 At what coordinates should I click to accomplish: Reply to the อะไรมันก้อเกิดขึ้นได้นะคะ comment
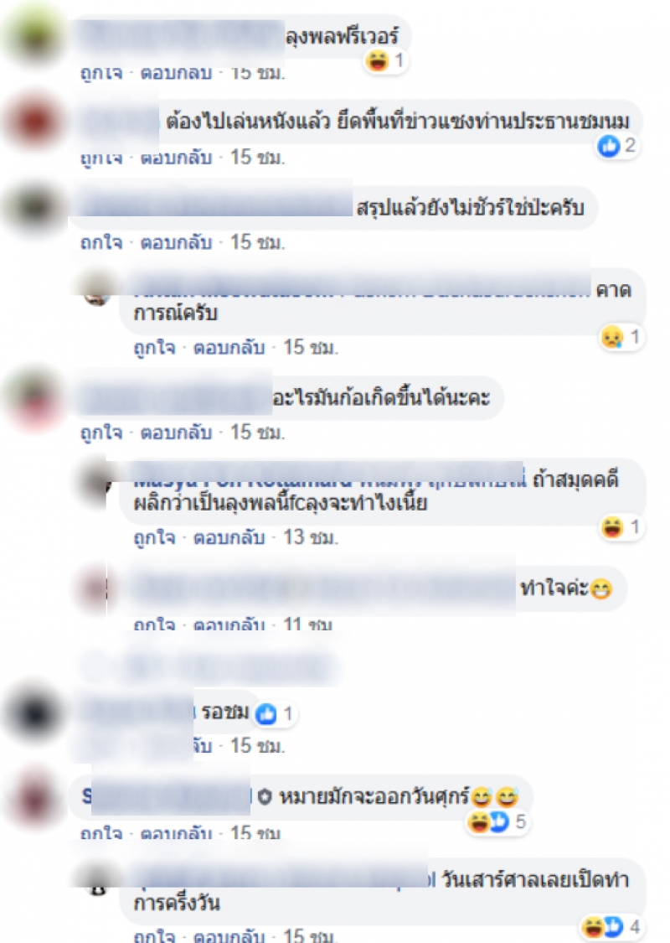pos(176,433)
